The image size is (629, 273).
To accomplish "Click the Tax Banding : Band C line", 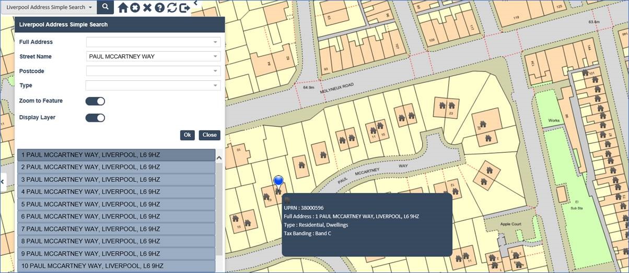I will (x=307, y=233).
